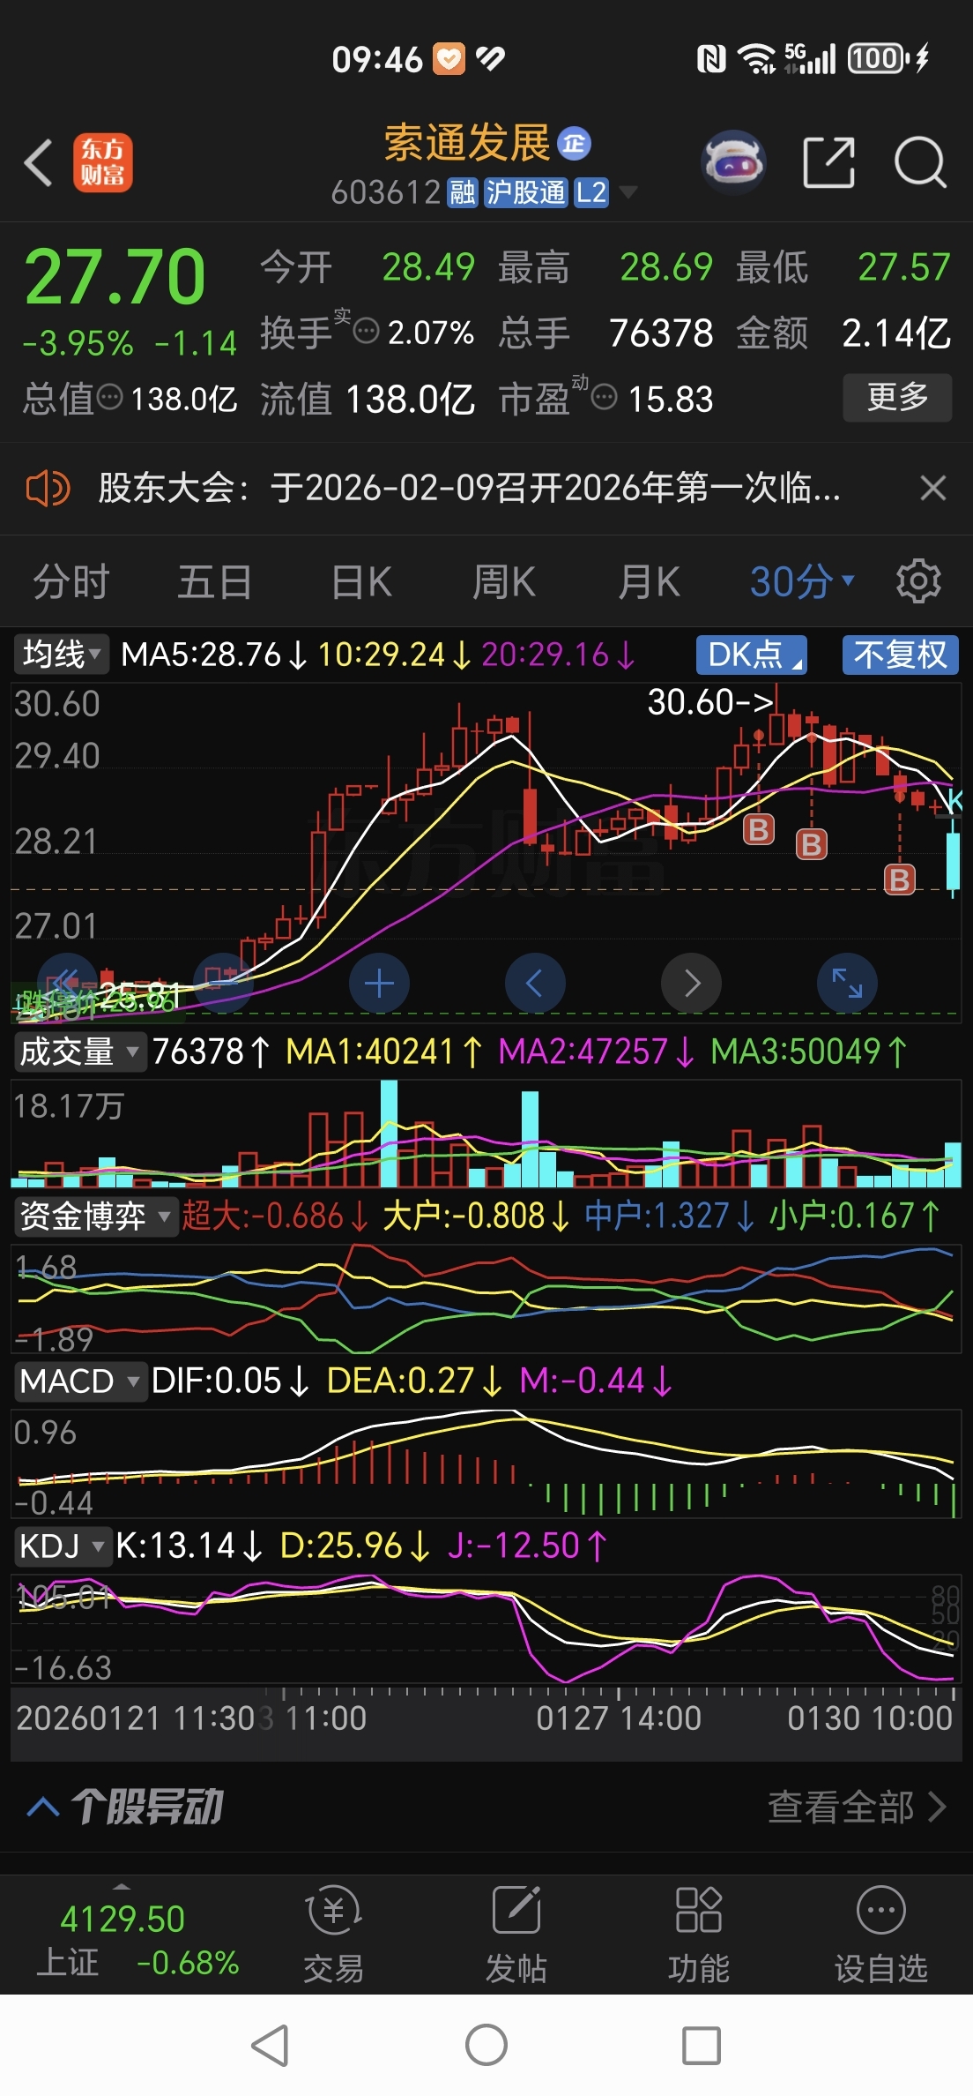Viewport: 973px width, 2096px height.
Task: Tap 设自选 add-to-watchlist icon
Action: click(881, 1935)
